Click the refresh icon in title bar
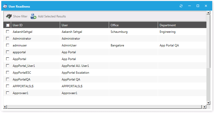 pyautogui.click(x=181, y=6)
